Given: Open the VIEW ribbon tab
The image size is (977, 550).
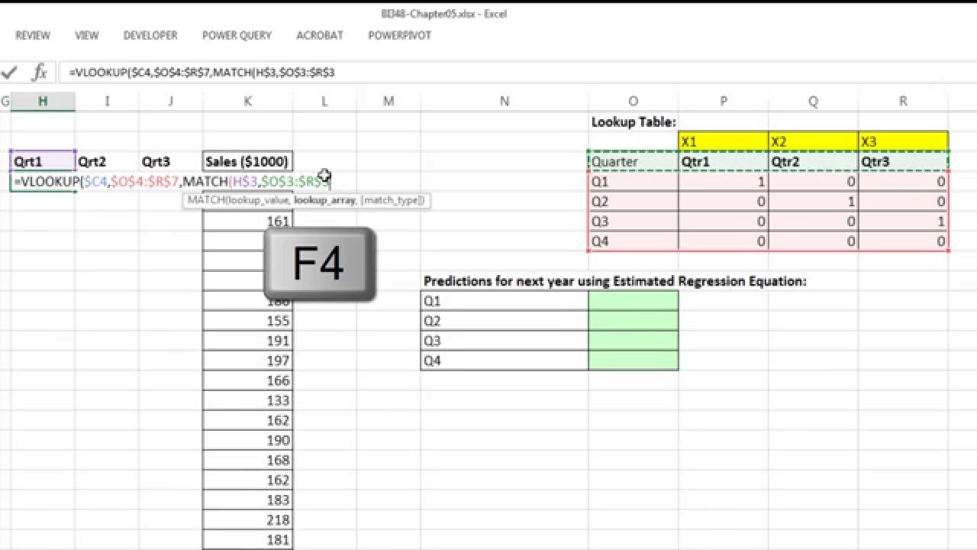Looking at the screenshot, I should click(87, 35).
